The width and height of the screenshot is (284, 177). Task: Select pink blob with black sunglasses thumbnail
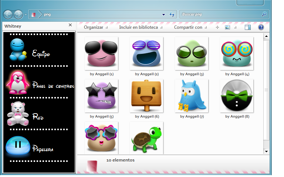(x=101, y=53)
